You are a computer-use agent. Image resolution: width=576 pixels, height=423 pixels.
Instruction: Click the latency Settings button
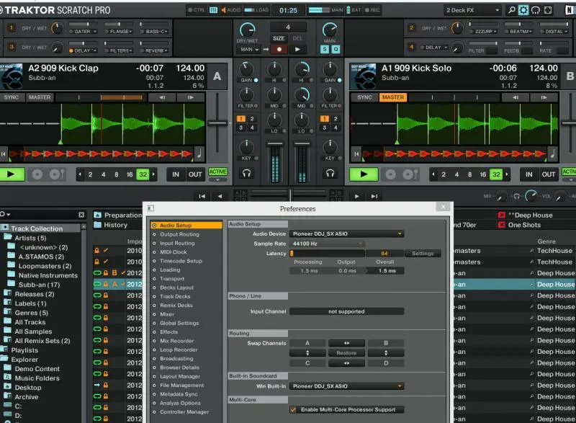[423, 253]
